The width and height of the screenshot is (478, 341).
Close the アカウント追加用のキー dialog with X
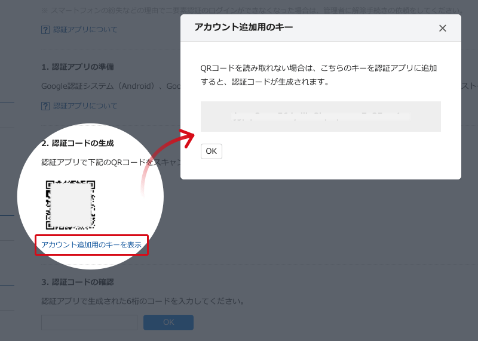(x=442, y=28)
